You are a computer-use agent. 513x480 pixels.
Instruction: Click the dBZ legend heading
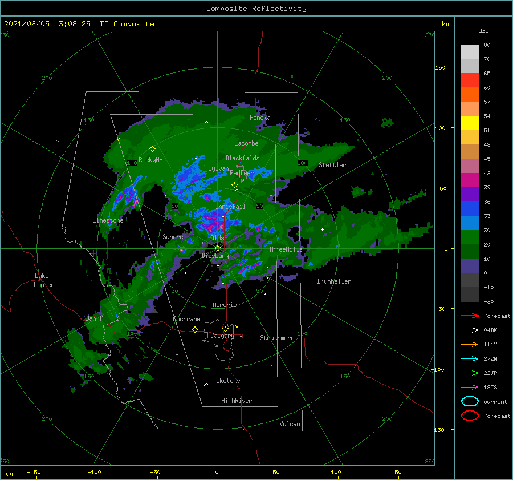pos(483,31)
